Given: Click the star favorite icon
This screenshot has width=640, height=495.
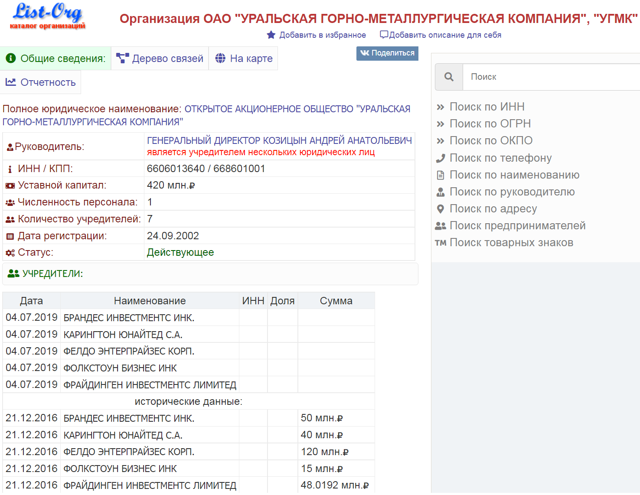Looking at the screenshot, I should 271,35.
